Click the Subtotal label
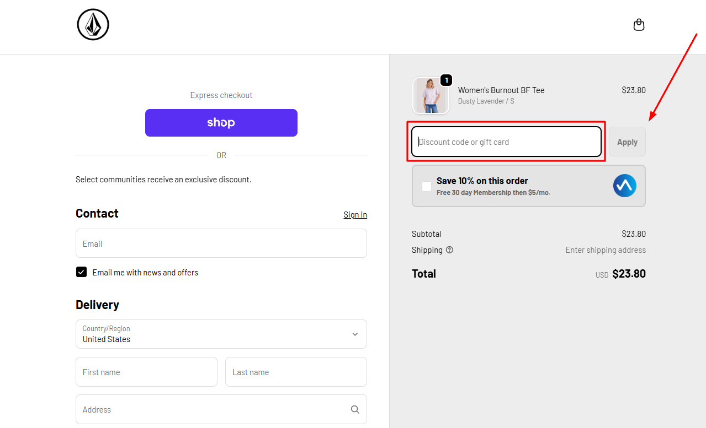 pyautogui.click(x=427, y=234)
